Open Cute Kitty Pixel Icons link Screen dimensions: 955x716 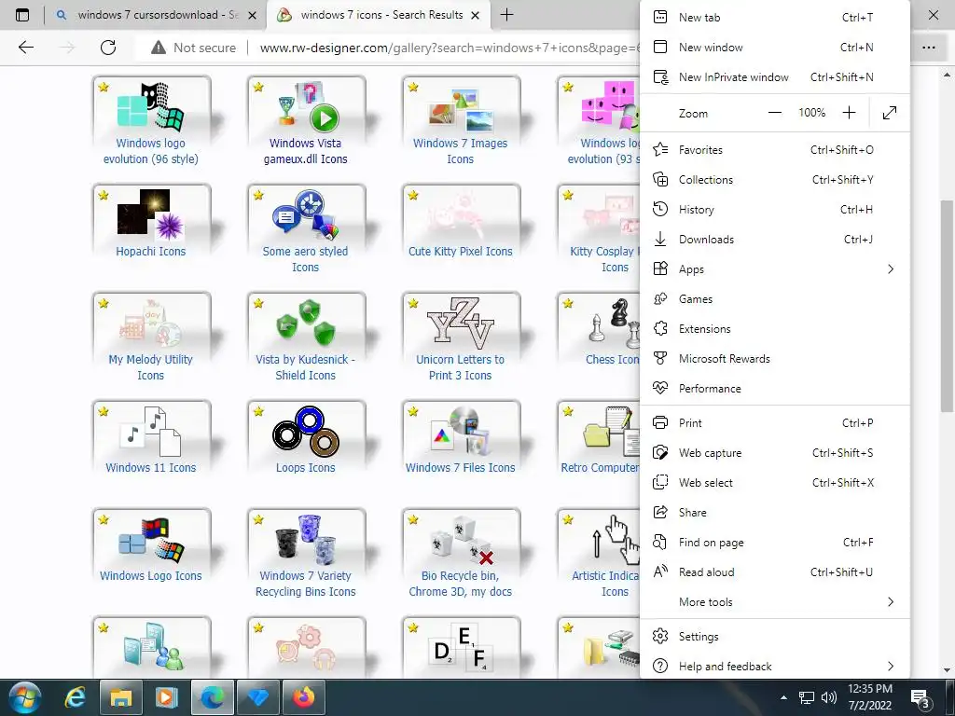click(460, 252)
